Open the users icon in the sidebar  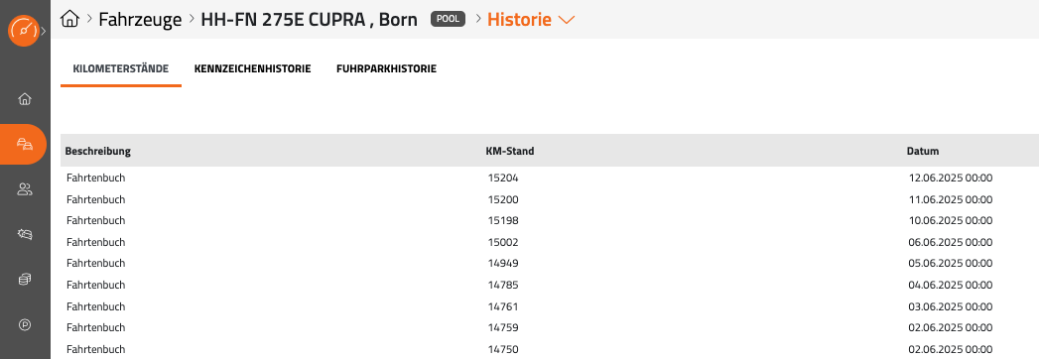pyautogui.click(x=25, y=190)
